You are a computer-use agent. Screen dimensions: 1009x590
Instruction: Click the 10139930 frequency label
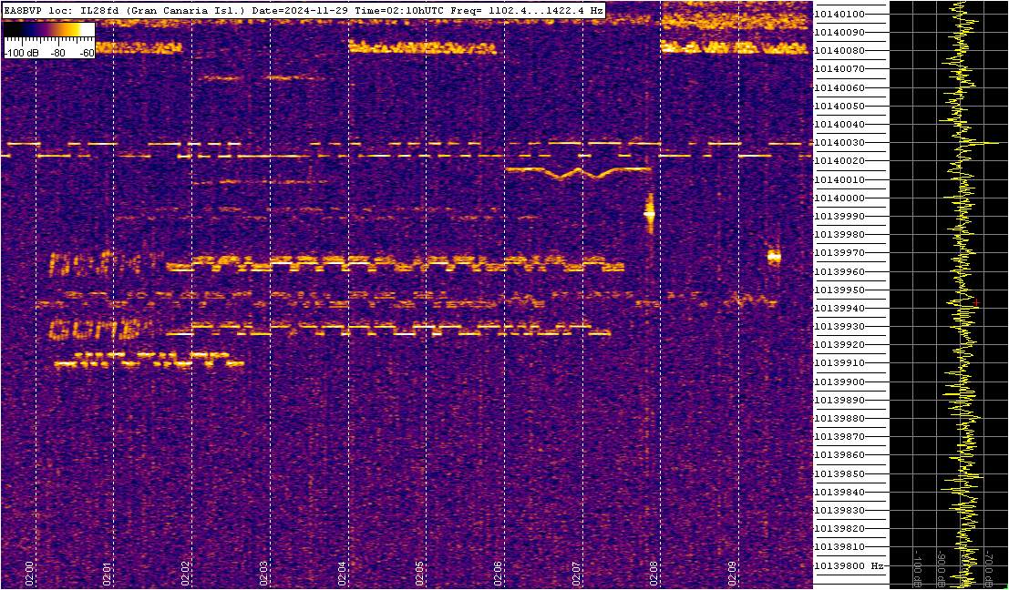click(x=839, y=327)
